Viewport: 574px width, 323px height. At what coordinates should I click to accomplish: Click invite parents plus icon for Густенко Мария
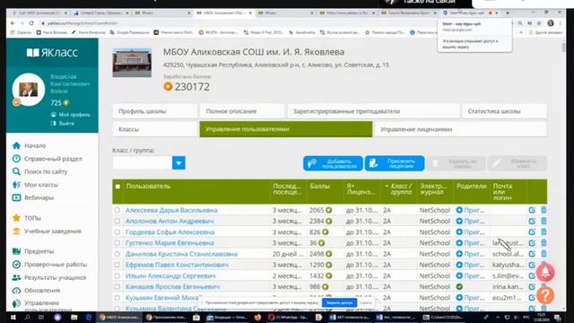coord(459,243)
